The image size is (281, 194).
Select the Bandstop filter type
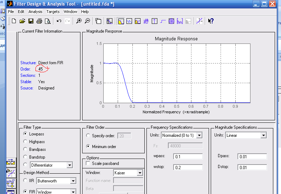pyautogui.click(x=25, y=157)
